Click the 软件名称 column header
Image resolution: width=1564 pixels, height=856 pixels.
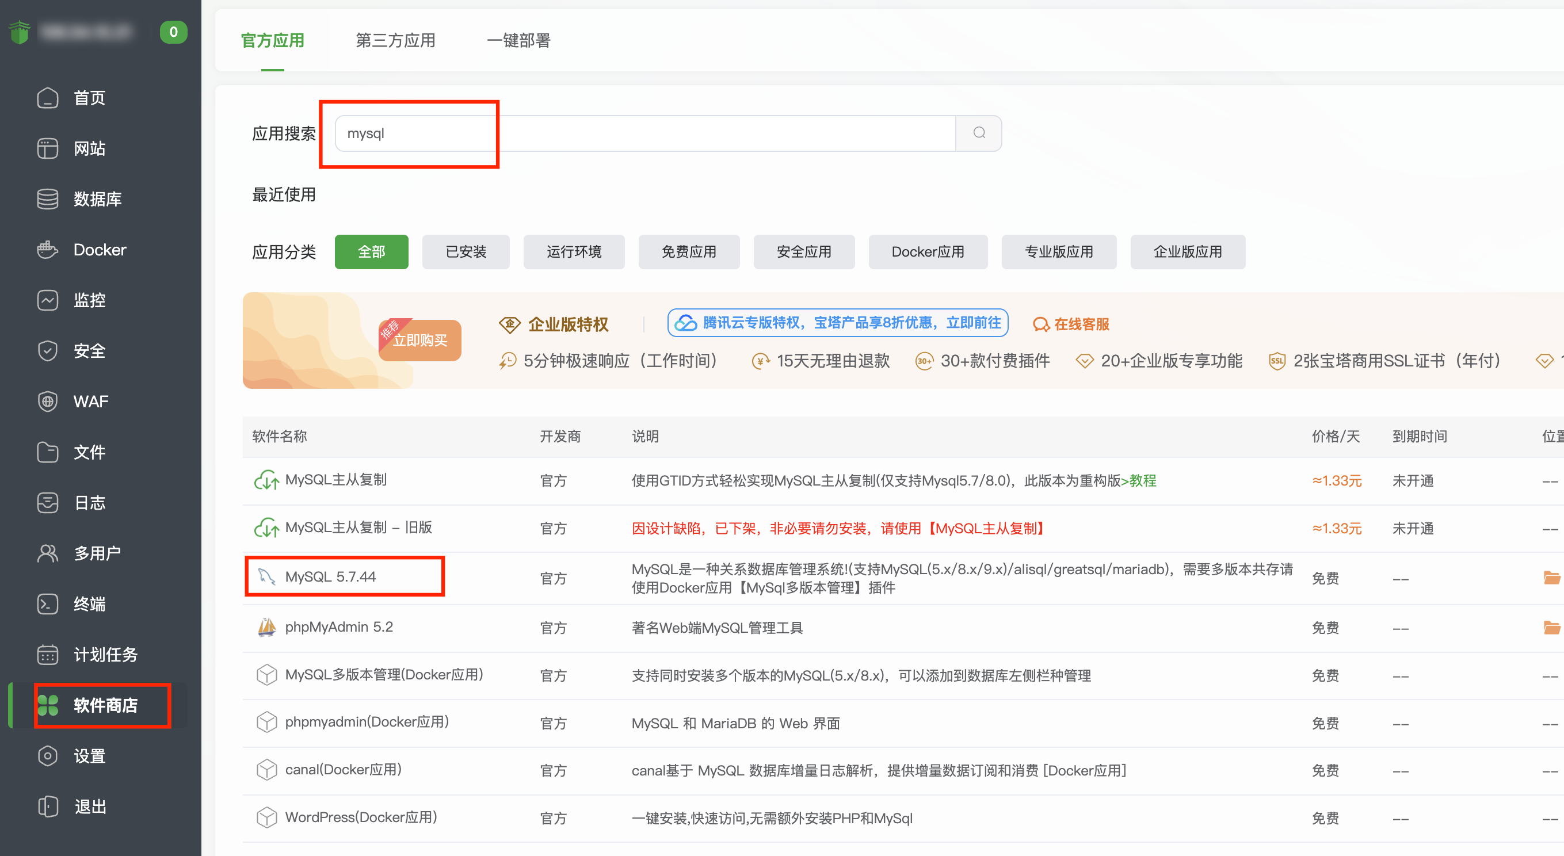point(280,436)
